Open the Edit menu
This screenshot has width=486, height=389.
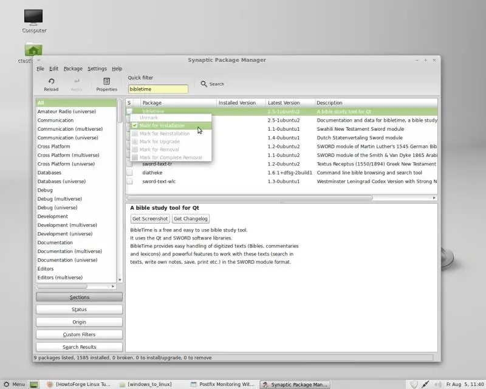[x=53, y=69]
